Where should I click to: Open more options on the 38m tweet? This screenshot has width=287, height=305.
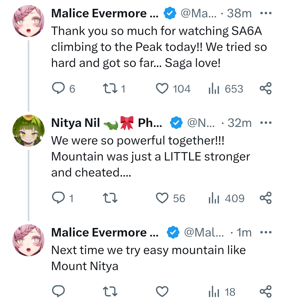[x=265, y=13]
